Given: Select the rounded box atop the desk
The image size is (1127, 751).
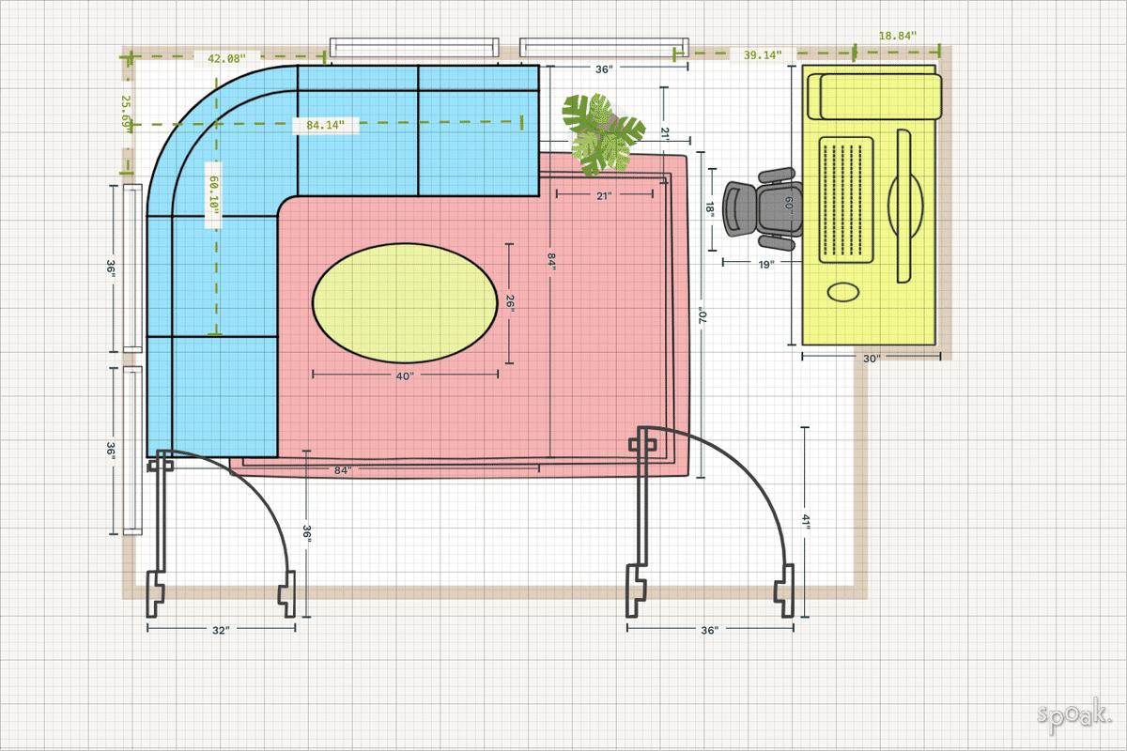Looking at the screenshot, I should (873, 97).
